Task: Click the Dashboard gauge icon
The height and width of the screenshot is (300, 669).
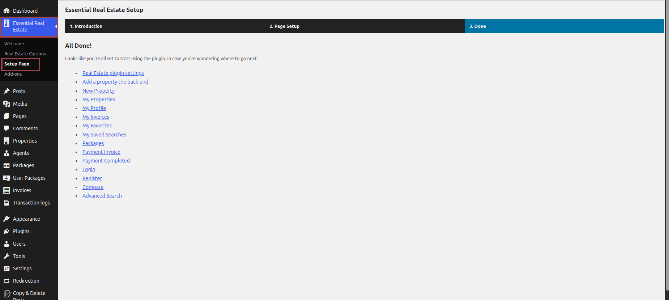Action: [7, 11]
